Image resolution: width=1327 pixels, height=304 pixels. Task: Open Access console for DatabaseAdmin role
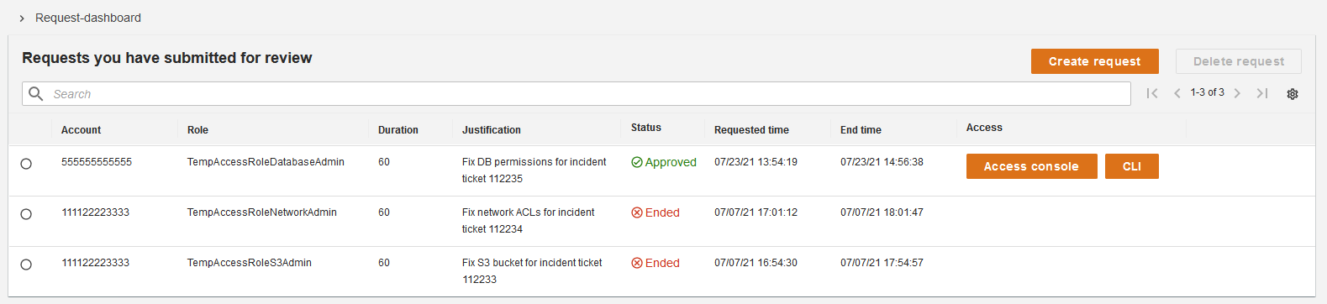[1031, 166]
